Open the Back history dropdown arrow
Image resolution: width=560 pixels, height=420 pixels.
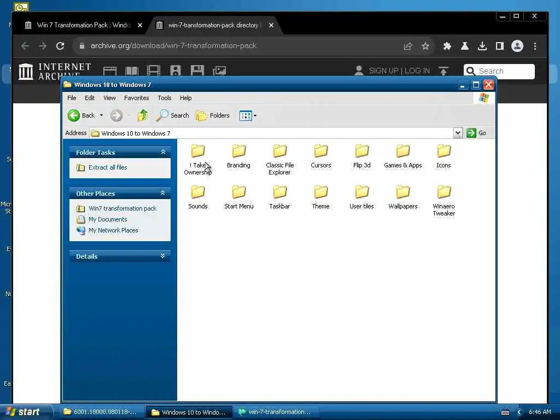pos(101,115)
